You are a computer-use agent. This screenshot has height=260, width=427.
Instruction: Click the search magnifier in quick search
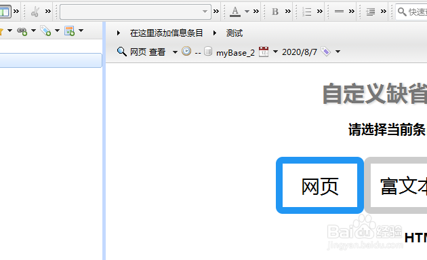(402, 12)
